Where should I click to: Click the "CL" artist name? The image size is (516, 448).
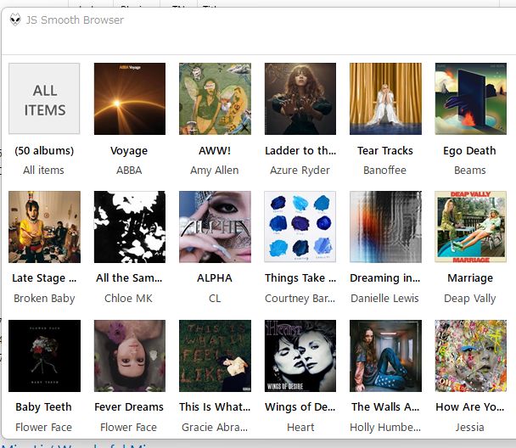click(x=215, y=299)
